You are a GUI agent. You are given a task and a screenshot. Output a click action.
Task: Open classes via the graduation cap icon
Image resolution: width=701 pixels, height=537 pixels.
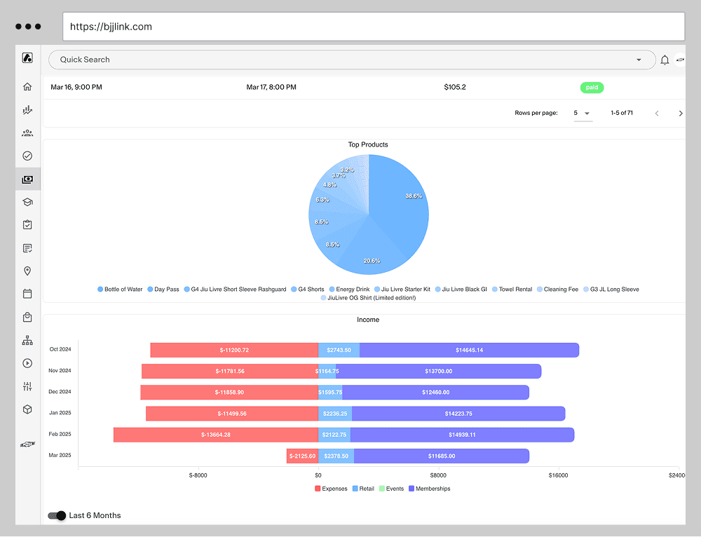27,202
